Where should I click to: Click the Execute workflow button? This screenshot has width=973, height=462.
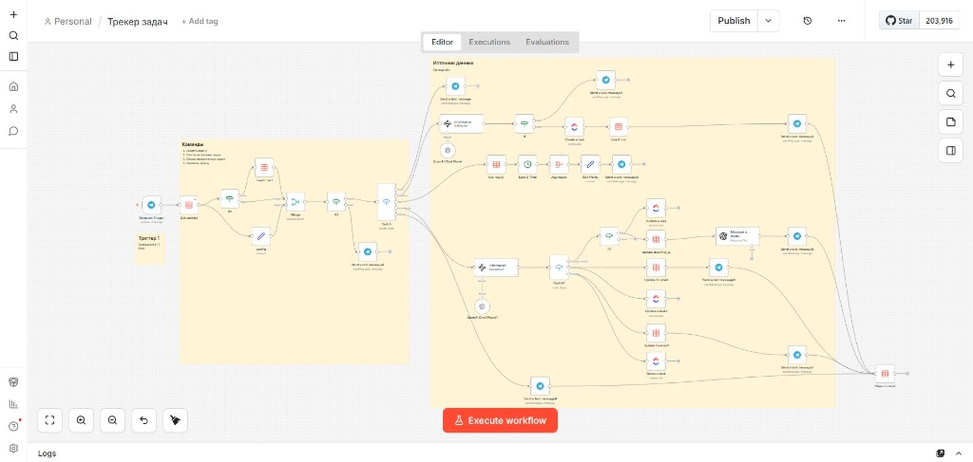(500, 420)
